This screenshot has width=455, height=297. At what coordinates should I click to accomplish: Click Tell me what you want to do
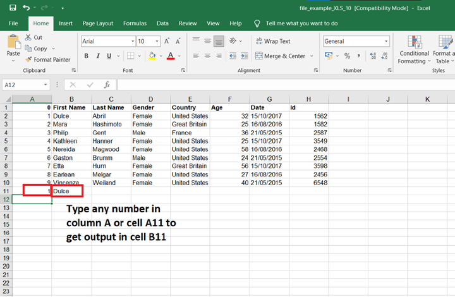[x=301, y=23]
